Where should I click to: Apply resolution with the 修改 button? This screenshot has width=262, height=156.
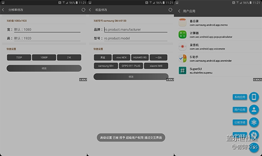tap(44, 68)
